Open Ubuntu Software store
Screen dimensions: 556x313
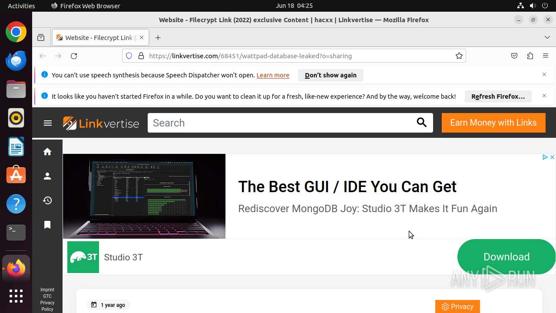(16, 175)
